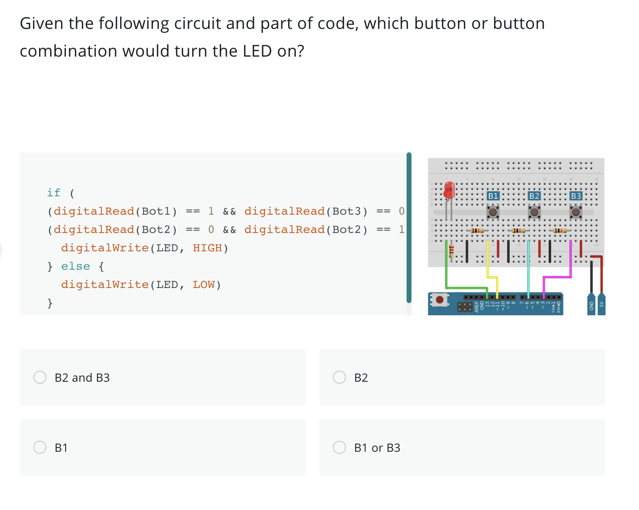Click the 5V pin connector tag
Screen dimensions: 639x510
click(x=602, y=305)
